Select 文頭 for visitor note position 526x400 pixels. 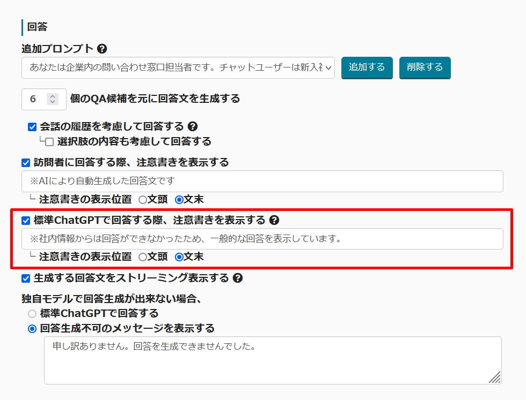143,200
